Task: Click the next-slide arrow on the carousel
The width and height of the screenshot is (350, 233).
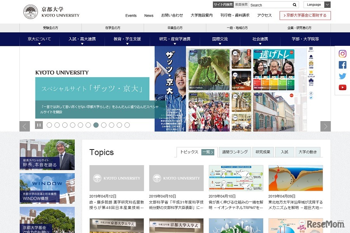Action: (326, 126)
